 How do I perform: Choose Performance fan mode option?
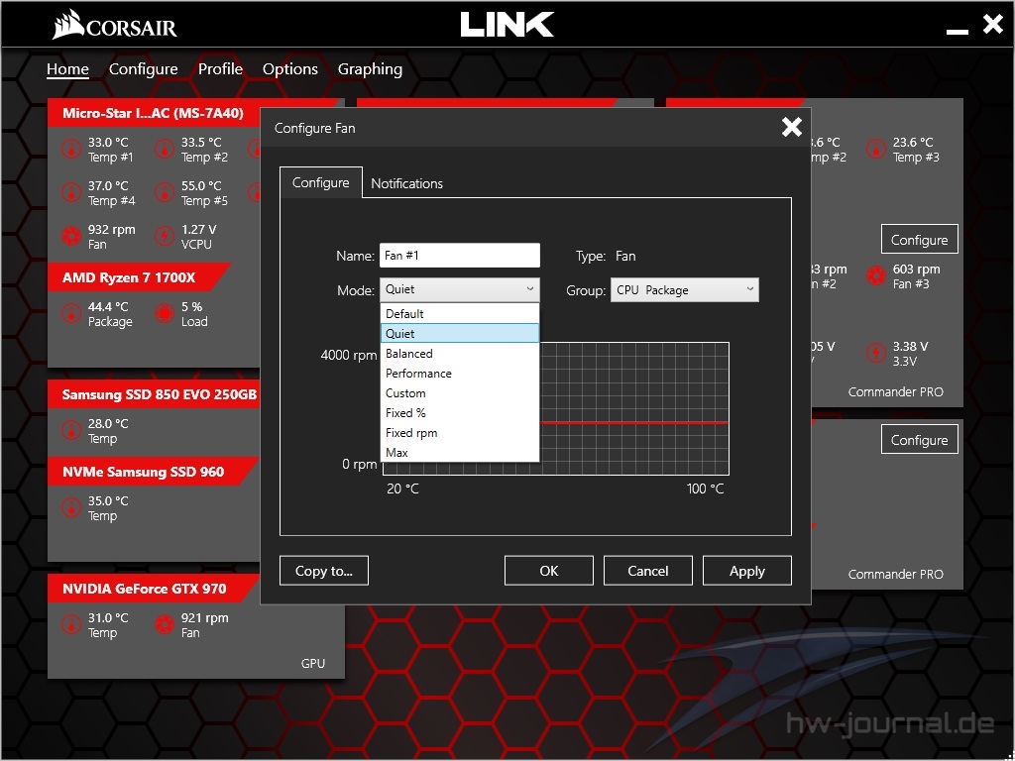460,374
